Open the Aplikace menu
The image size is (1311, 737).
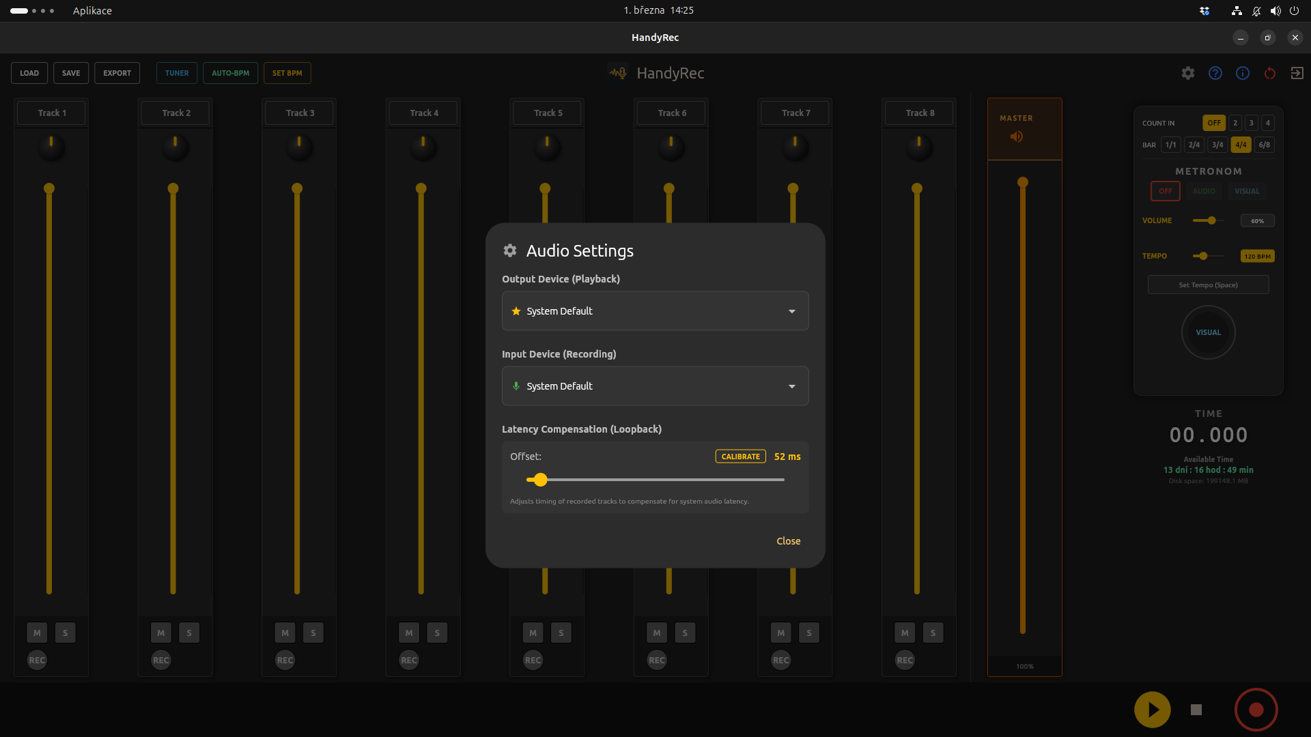click(92, 10)
